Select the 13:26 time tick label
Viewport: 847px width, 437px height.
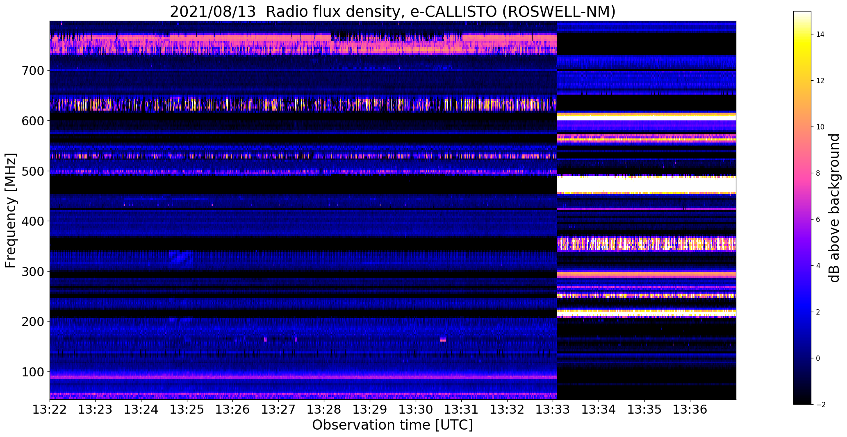tap(232, 409)
